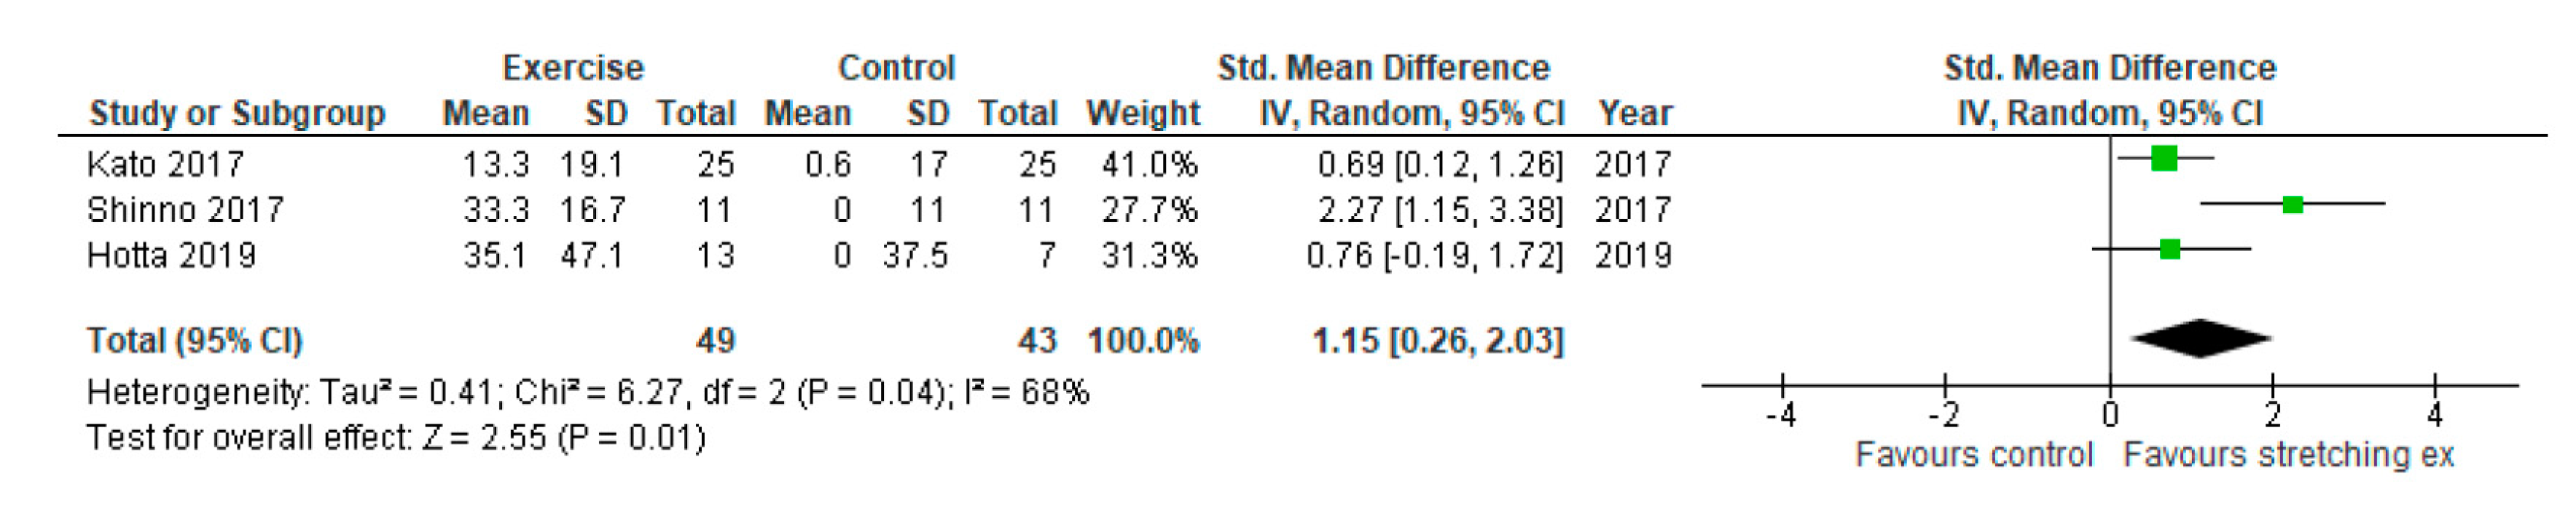Click the 'Favours stretching ex' axis label
The height and width of the screenshot is (532, 2576).
(2288, 454)
